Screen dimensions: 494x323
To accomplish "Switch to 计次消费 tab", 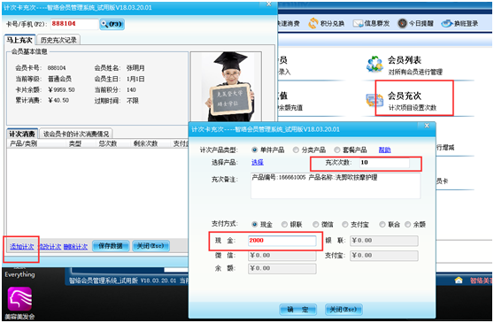I will tap(22, 134).
